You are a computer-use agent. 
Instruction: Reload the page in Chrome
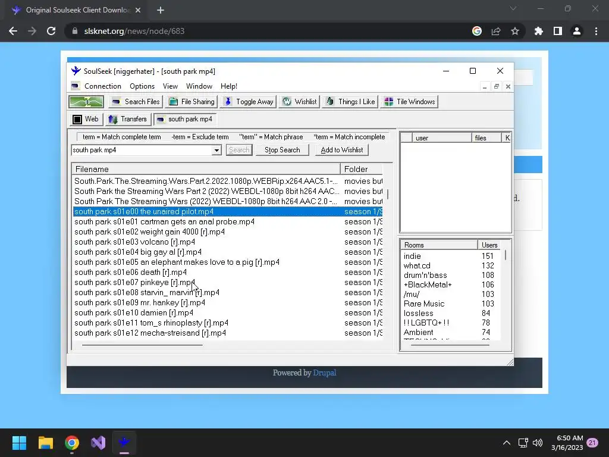pos(51,31)
